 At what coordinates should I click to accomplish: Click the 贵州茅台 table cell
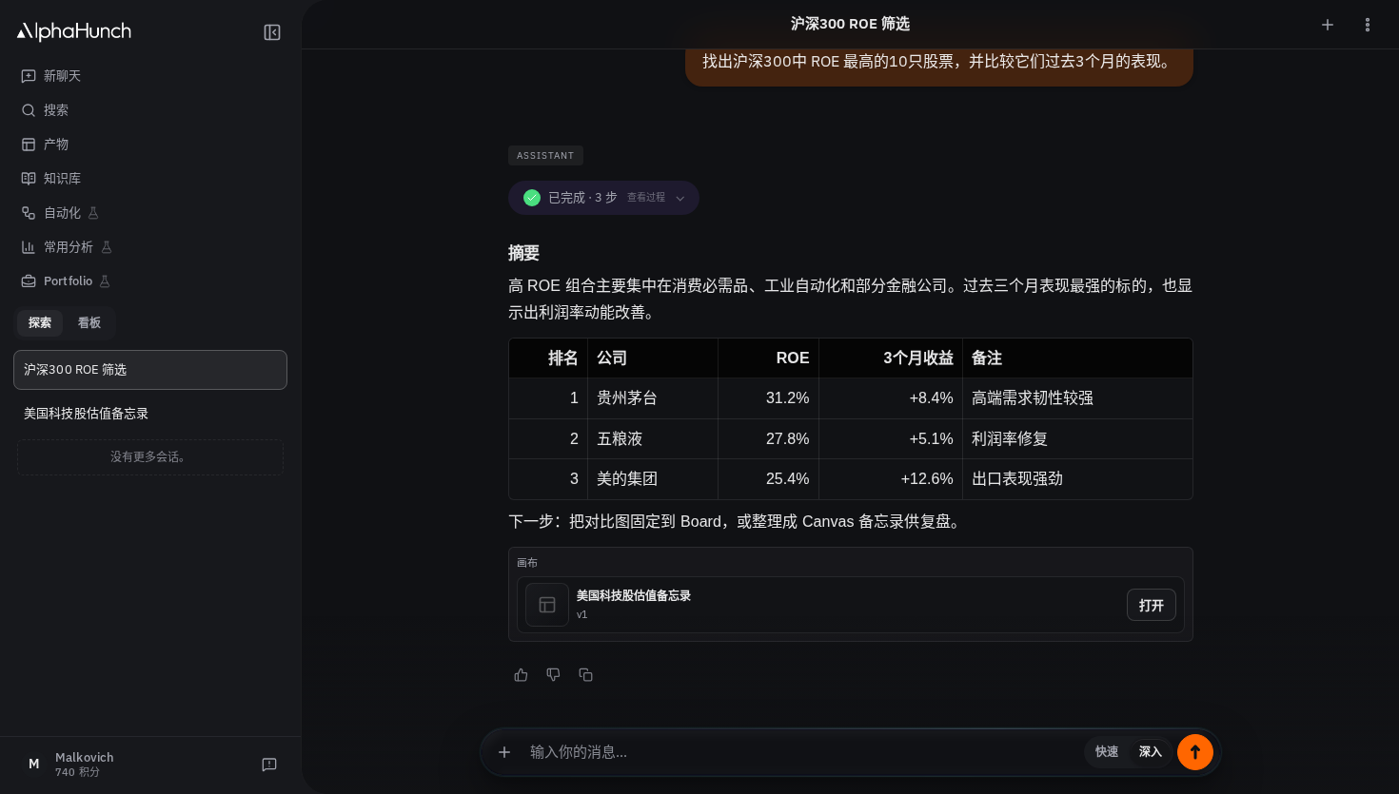[653, 398]
